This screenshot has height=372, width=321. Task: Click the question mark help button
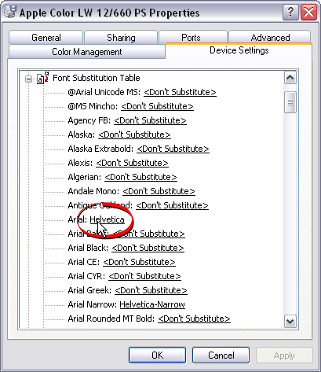[x=290, y=13]
